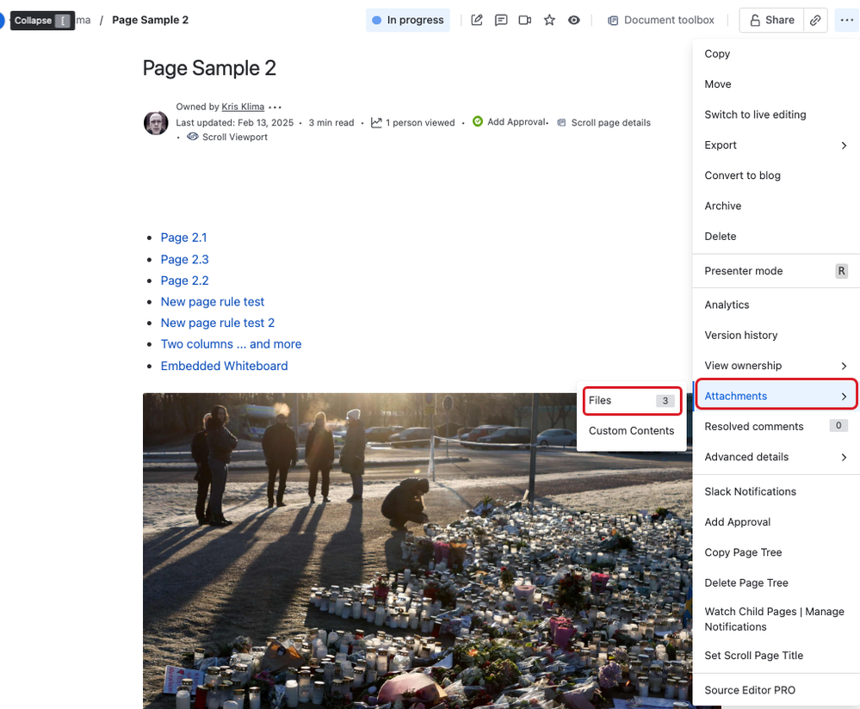The width and height of the screenshot is (860, 709).
Task: Open Kris Klima owner profile link
Action: pyautogui.click(x=243, y=107)
